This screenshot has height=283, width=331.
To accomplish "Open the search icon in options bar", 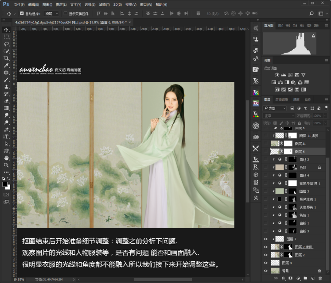I will point(312,13).
